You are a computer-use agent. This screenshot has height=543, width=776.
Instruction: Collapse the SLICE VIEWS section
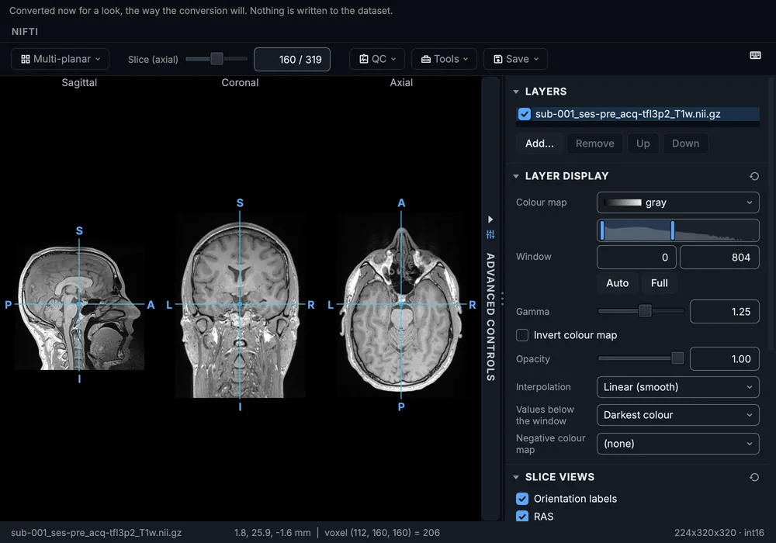(x=516, y=477)
